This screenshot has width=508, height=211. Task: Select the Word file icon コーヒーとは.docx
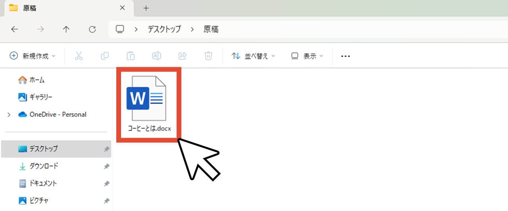tap(146, 98)
